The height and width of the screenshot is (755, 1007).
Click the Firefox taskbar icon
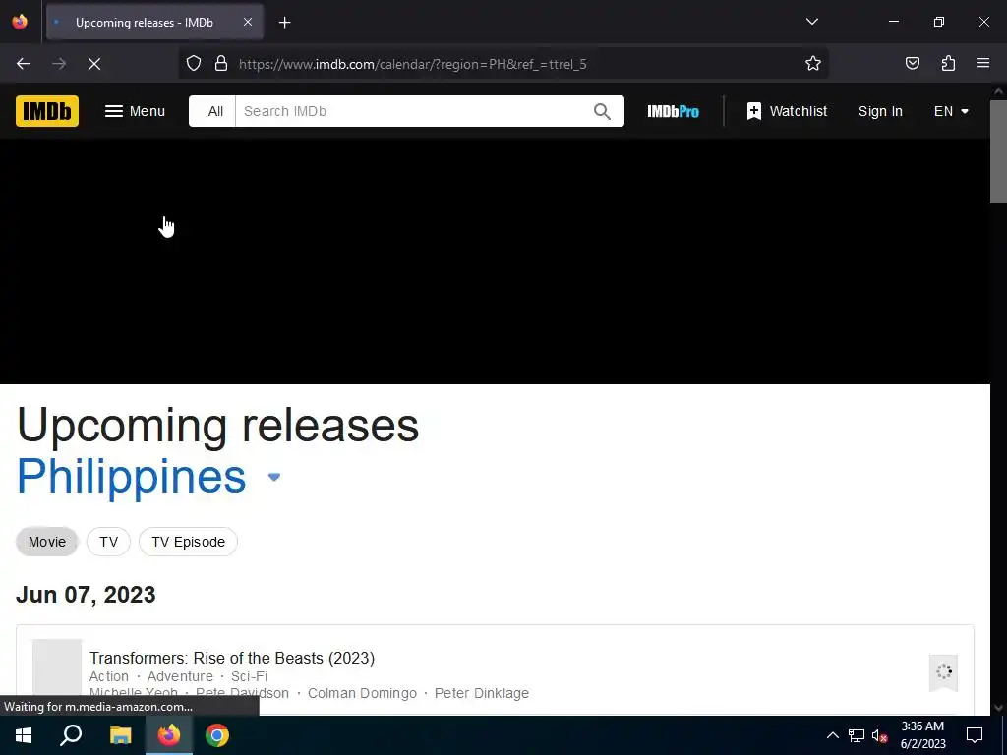pos(169,735)
